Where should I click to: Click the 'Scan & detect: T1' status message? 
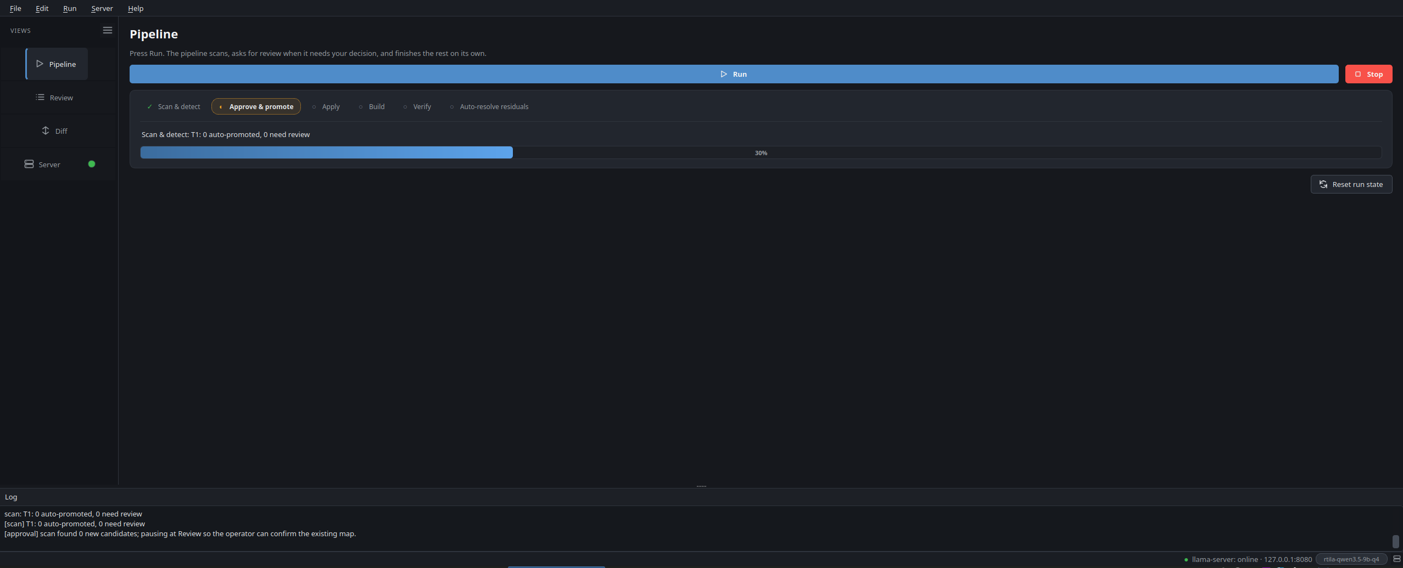(226, 134)
